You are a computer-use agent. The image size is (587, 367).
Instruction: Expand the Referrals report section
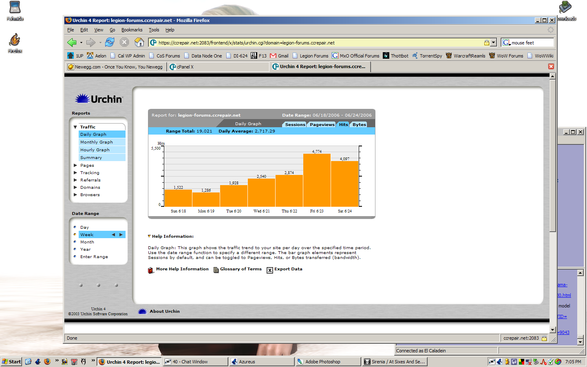pos(75,180)
